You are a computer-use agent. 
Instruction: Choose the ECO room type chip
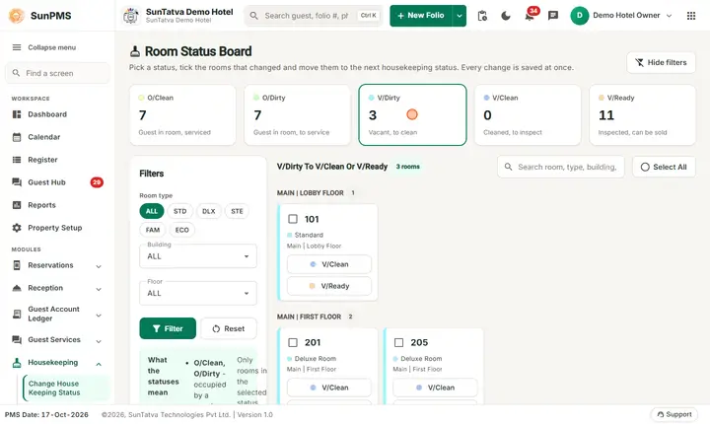[182, 230]
